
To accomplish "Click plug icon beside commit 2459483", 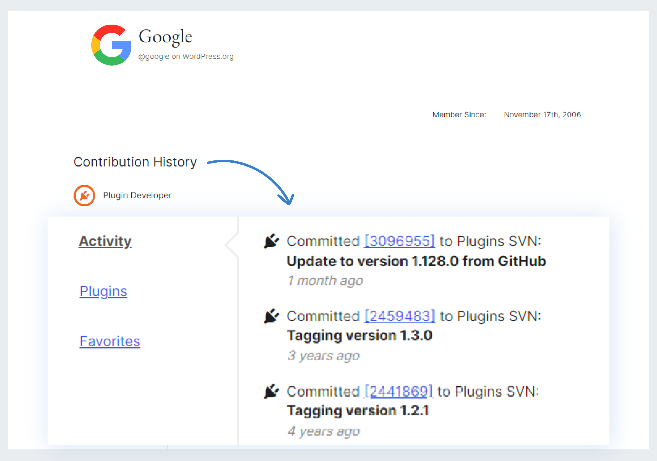I will coord(271,316).
